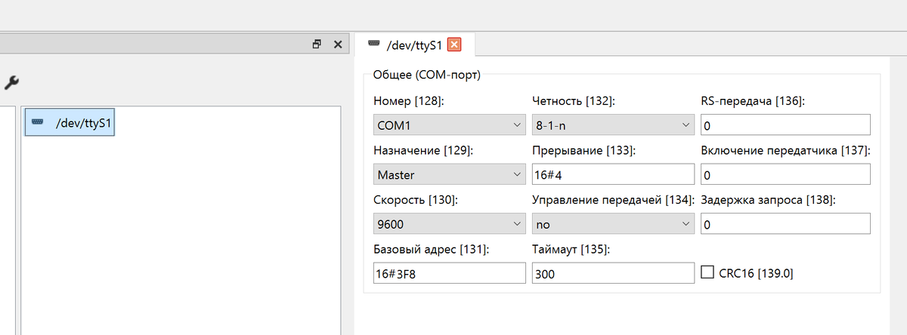The height and width of the screenshot is (335, 907).
Task: Click the Таймаут [135] field with 300
Action: tap(613, 273)
